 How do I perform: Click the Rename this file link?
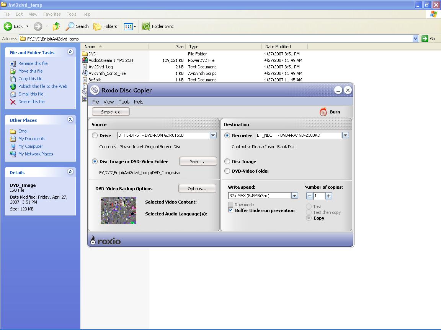(x=33, y=63)
